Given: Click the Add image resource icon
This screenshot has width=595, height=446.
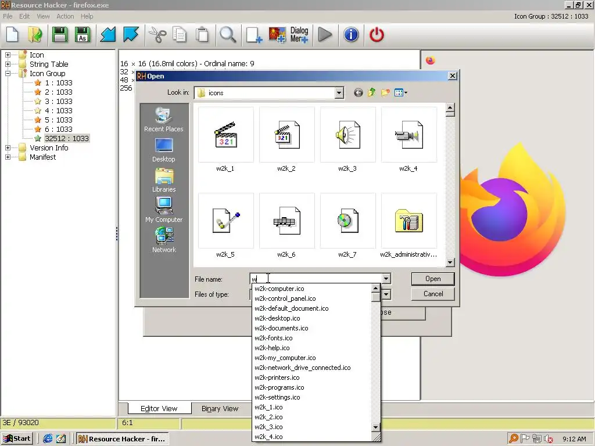Looking at the screenshot, I should pyautogui.click(x=277, y=35).
